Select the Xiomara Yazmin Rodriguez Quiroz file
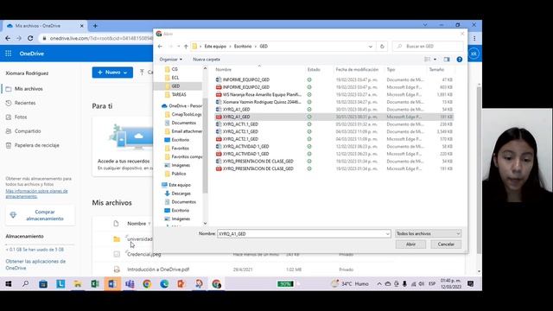Screen dimensions: 553x311 [x=262, y=102]
